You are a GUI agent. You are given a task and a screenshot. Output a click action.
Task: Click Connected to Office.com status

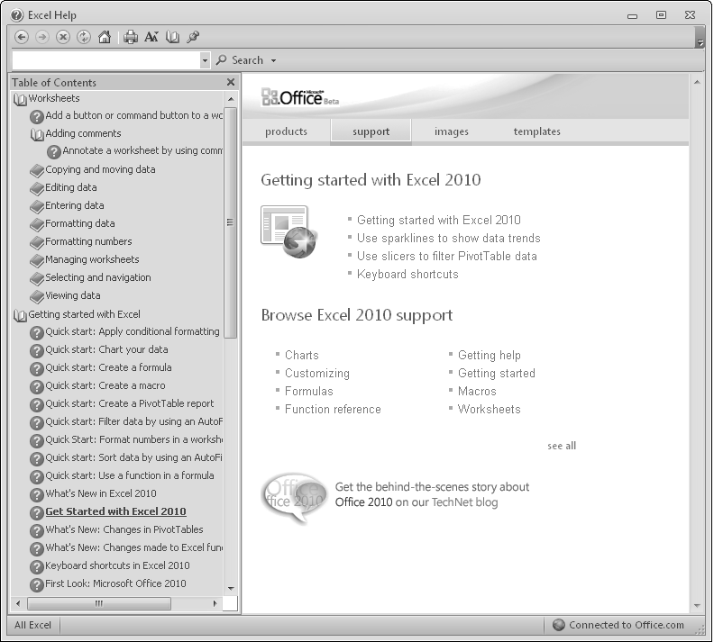pos(618,625)
